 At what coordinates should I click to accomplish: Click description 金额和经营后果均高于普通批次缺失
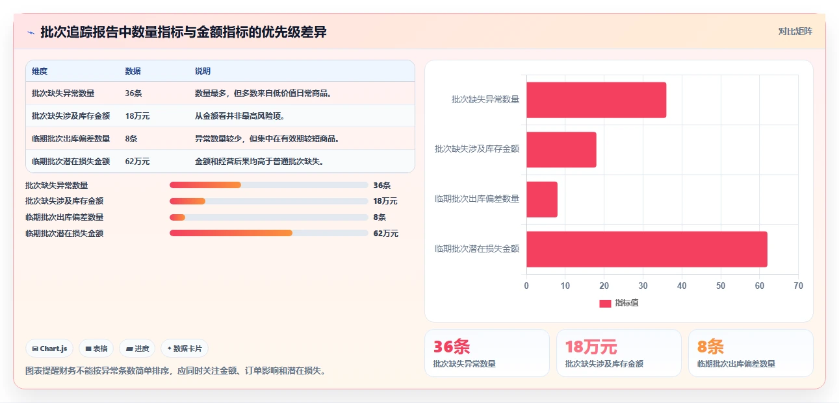pyautogui.click(x=259, y=162)
